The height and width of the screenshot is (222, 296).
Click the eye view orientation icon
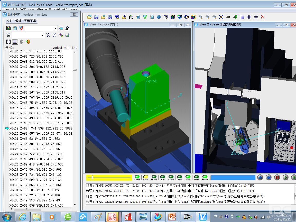[228, 17]
